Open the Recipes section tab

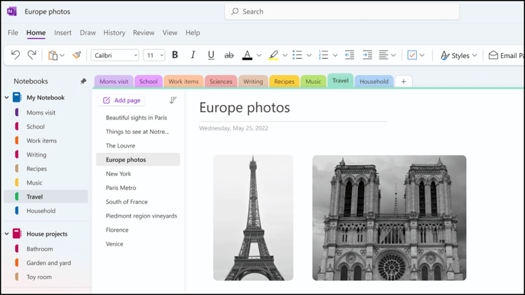point(284,82)
